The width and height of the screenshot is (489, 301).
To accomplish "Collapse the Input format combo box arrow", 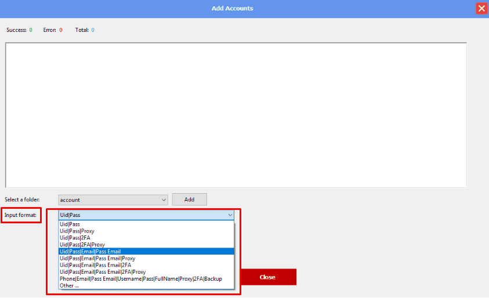I will [230, 215].
